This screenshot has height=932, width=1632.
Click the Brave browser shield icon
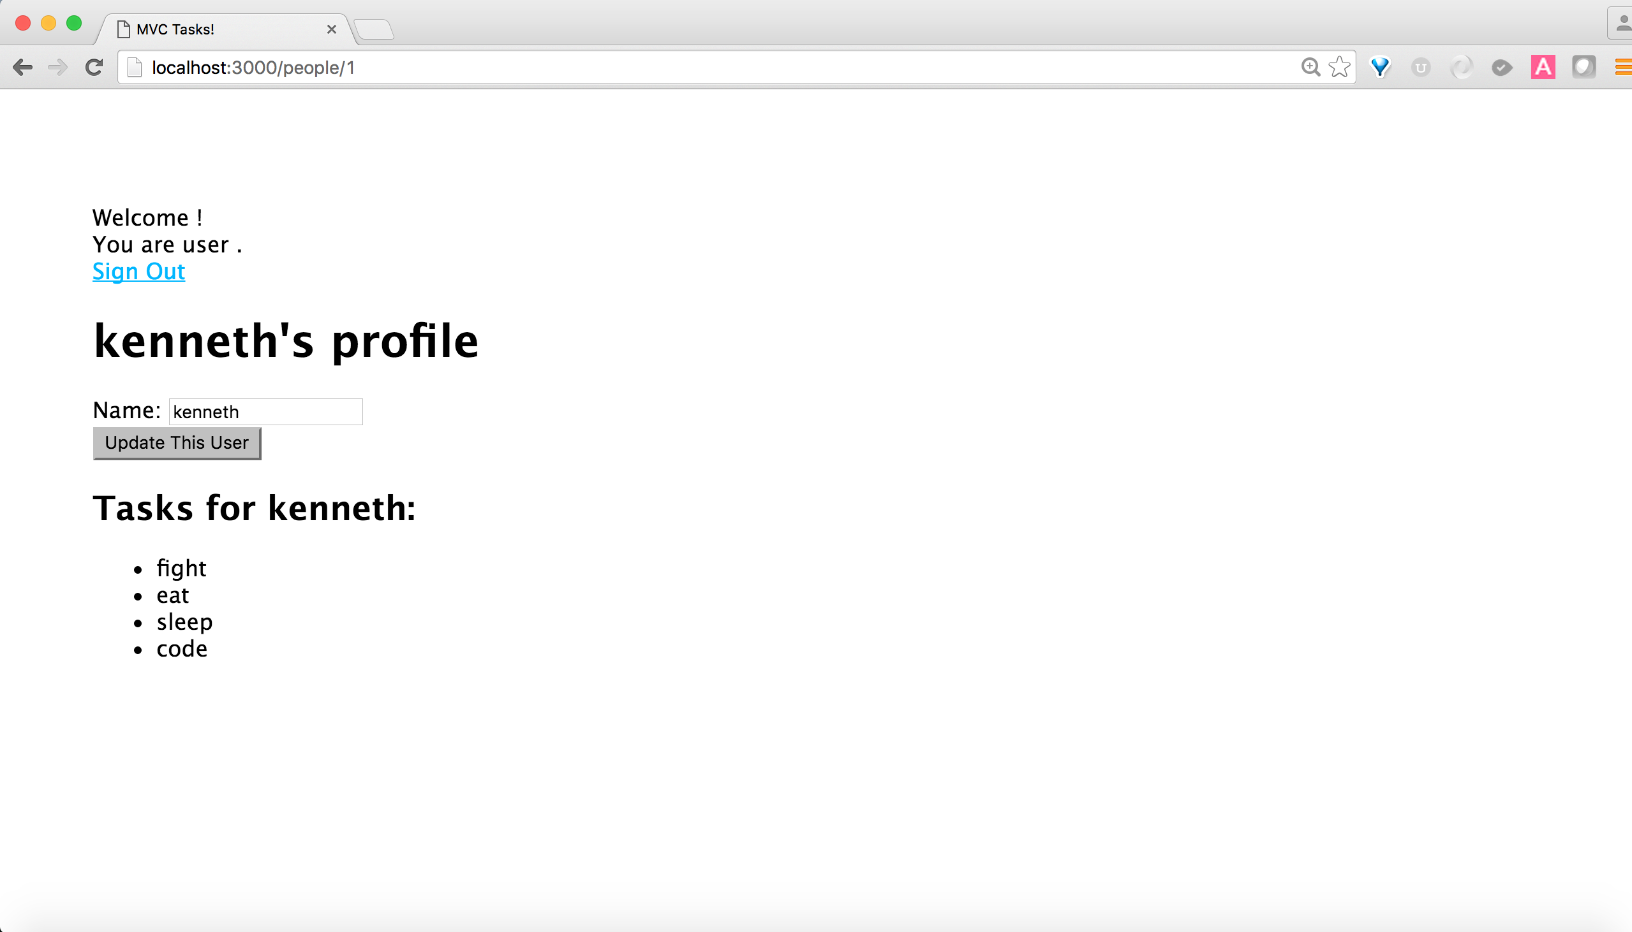(x=1381, y=67)
